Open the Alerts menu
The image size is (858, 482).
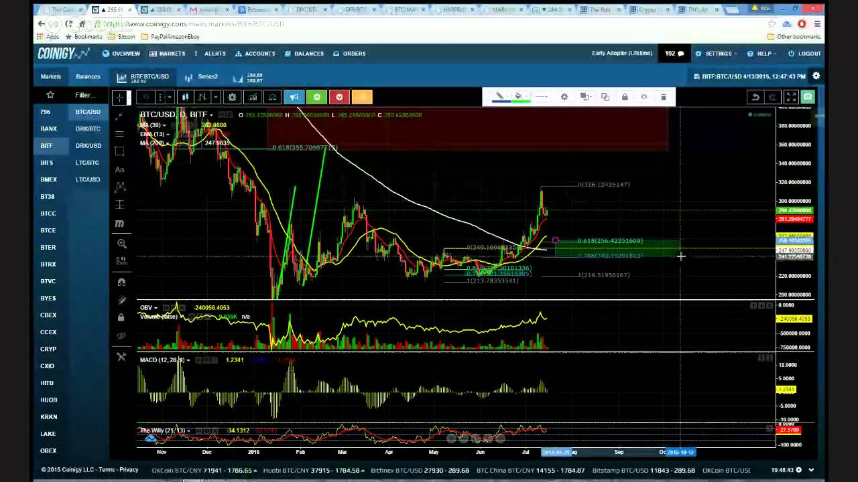pyautogui.click(x=210, y=54)
